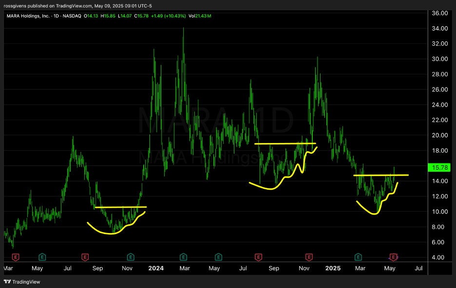
Task: Click the 22.00 price axis label
Action: [x=440, y=120]
